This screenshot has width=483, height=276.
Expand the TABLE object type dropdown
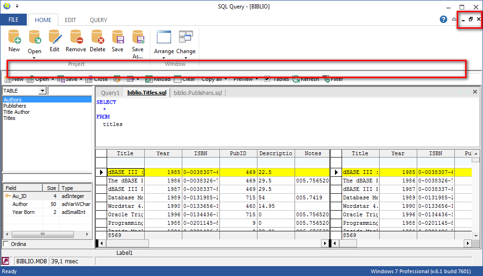42,91
